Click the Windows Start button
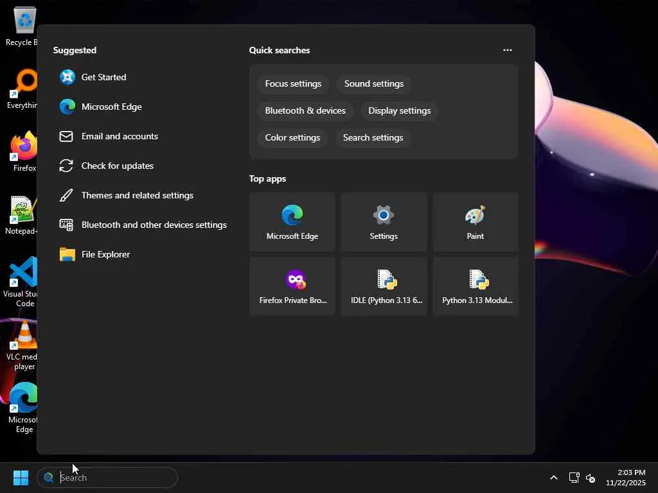658x493 pixels. click(21, 478)
